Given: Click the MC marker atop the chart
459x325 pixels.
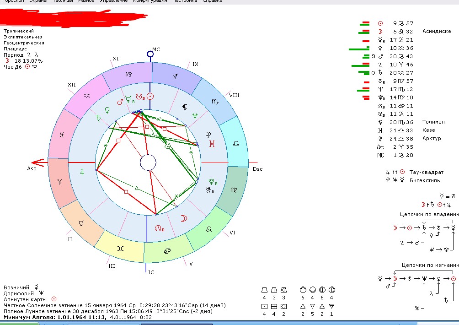Looking at the screenshot, I should (150, 54).
